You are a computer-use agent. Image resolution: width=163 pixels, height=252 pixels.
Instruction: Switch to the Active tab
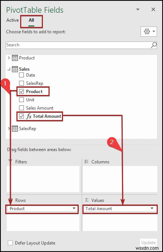pos(13,20)
